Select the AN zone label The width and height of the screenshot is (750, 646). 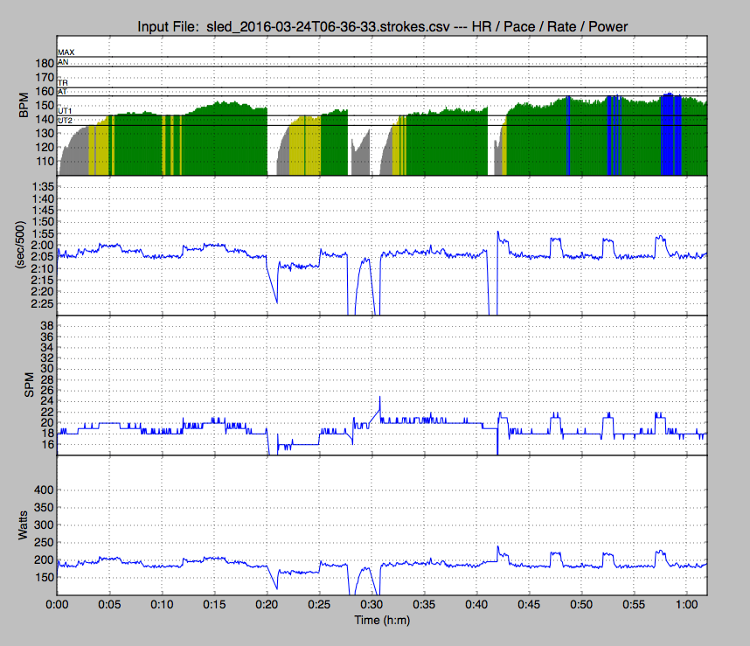62,63
